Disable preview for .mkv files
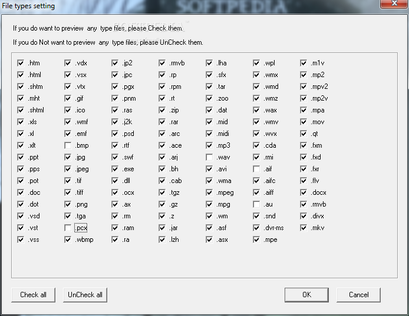409x316 pixels. click(x=304, y=228)
